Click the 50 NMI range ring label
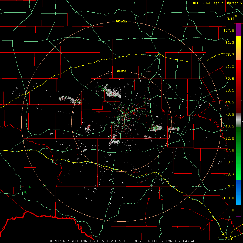This screenshot has height=243, width=243. click(x=121, y=71)
